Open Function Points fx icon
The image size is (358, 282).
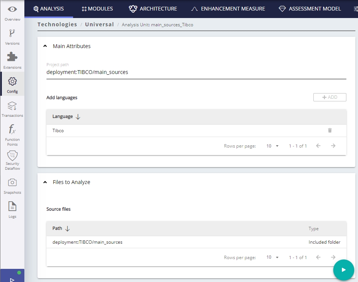12,130
